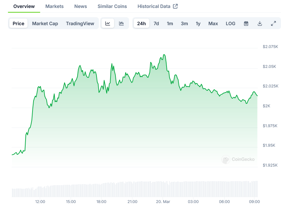This screenshot has height=208, width=281.
Task: Select the 24h time range
Action: pyautogui.click(x=141, y=24)
